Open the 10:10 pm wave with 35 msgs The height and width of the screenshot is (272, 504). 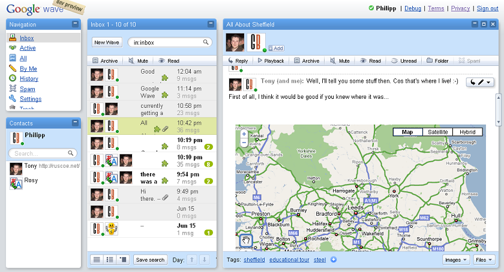[x=152, y=160]
